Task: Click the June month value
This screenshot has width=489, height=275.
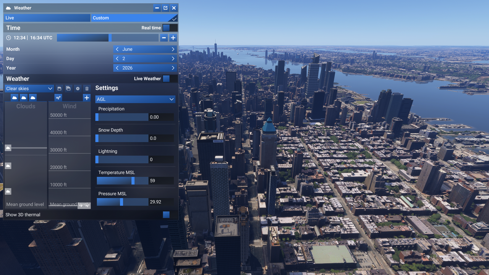Action: coord(127,49)
